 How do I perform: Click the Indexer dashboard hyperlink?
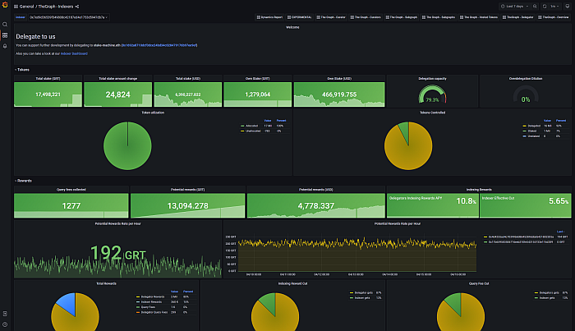[72, 53]
